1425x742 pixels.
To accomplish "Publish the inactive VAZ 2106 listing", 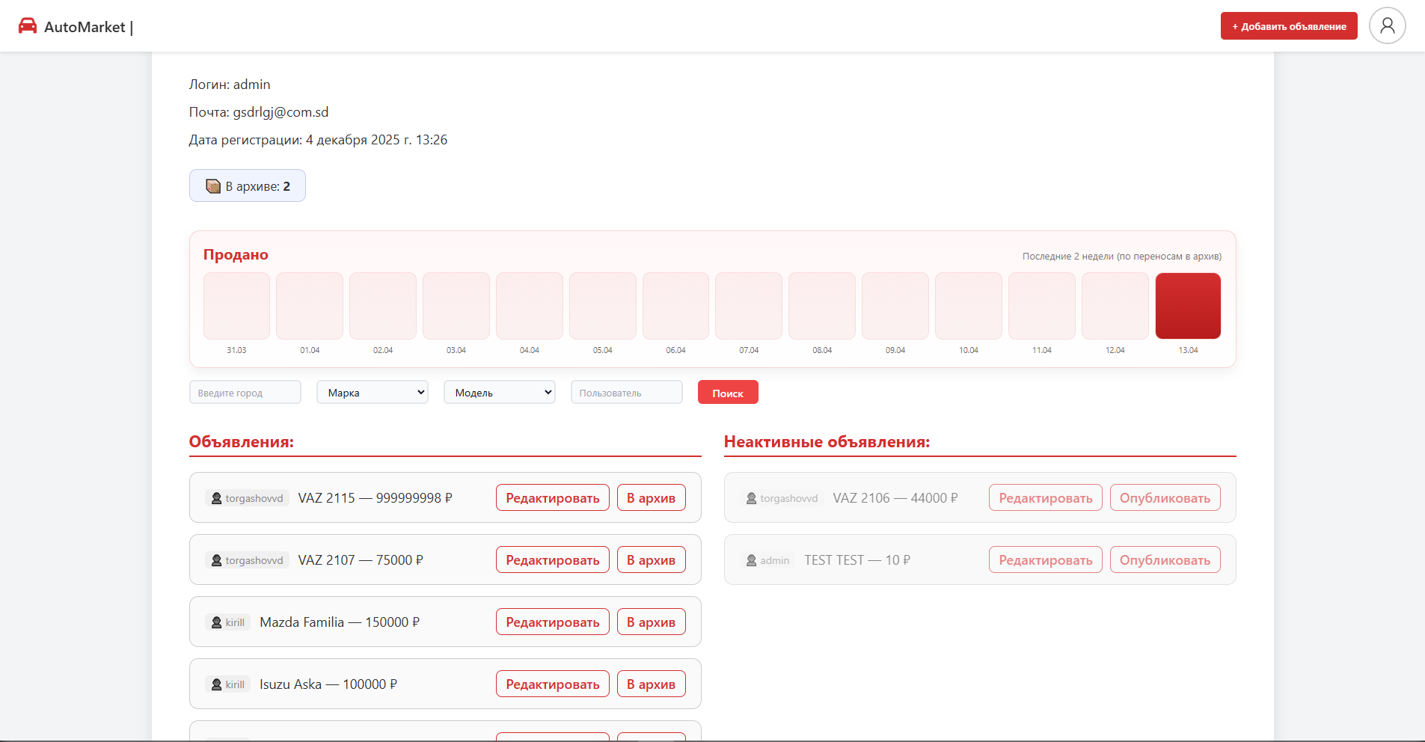I will [1165, 498].
